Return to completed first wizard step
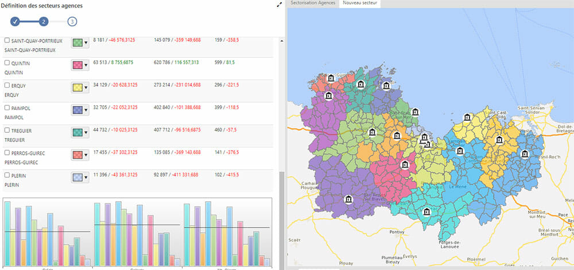574x270 pixels. [15, 22]
